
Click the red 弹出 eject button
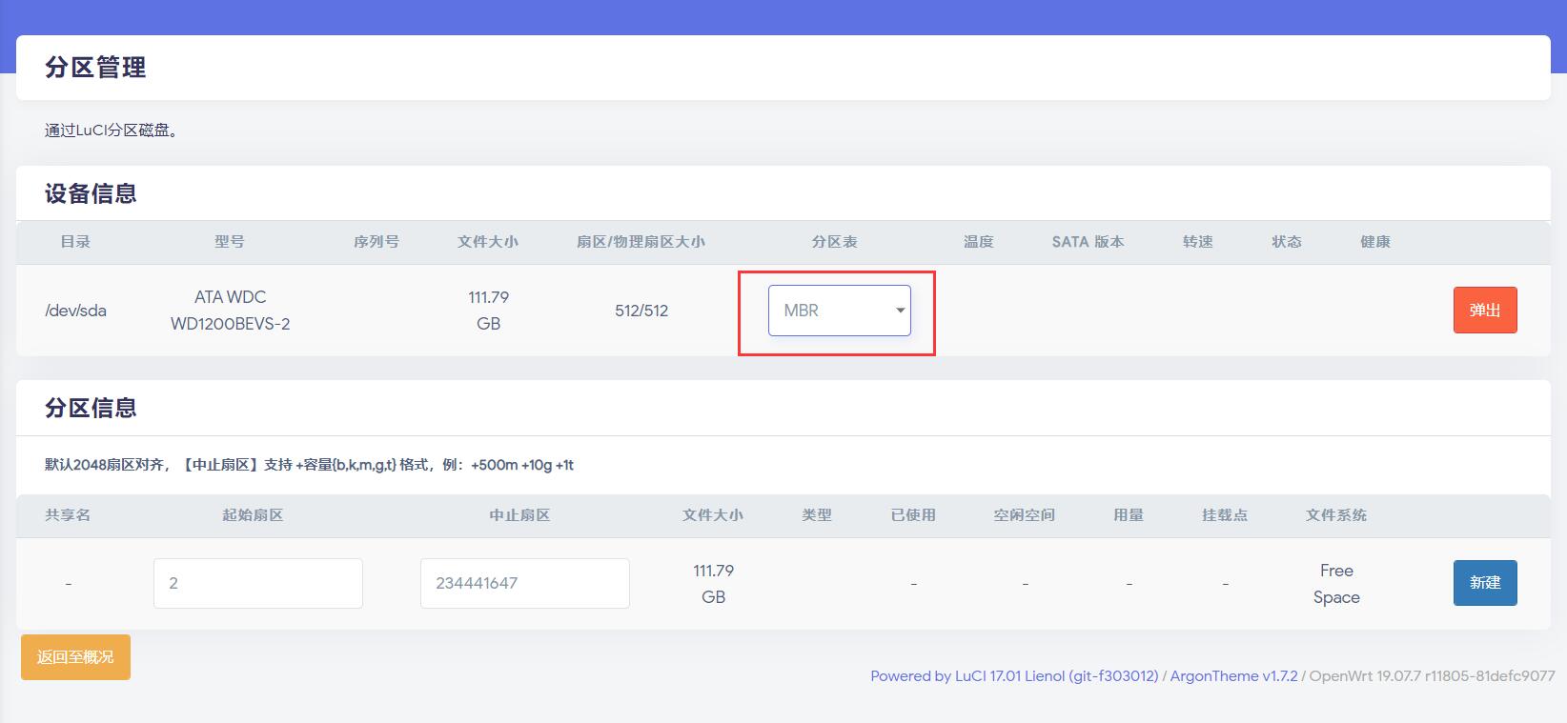pos(1484,311)
